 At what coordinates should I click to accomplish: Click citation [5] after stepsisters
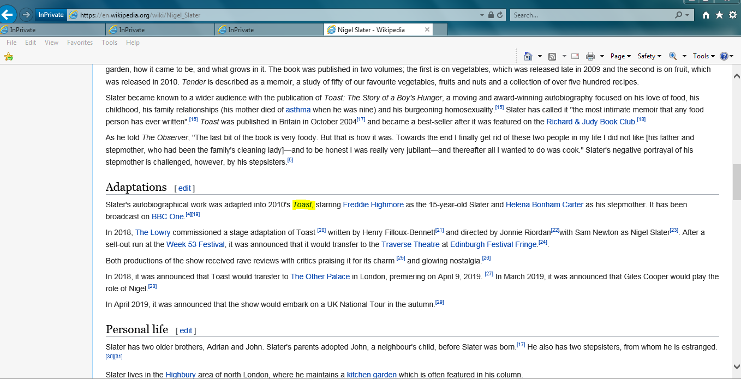click(290, 160)
